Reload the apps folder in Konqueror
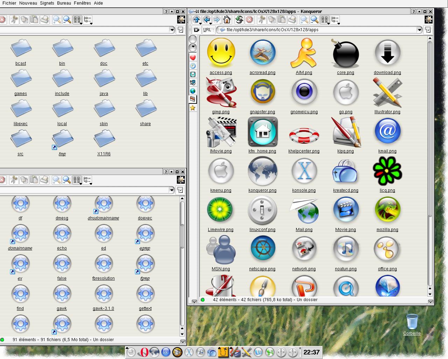The image size is (448, 359). click(239, 20)
